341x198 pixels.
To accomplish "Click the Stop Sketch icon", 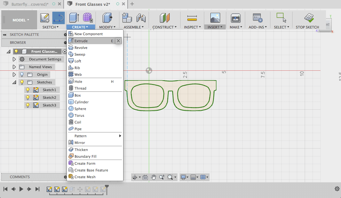I will click(x=308, y=18).
